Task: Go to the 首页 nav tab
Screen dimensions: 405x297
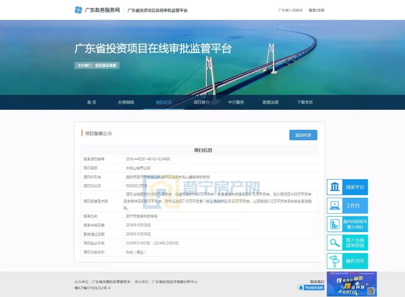Action: 92,102
